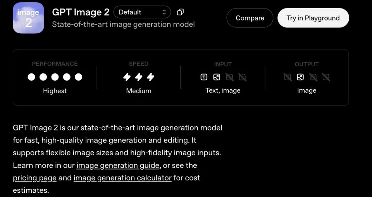
Task: Click the image input type icon
Action: coord(217,77)
